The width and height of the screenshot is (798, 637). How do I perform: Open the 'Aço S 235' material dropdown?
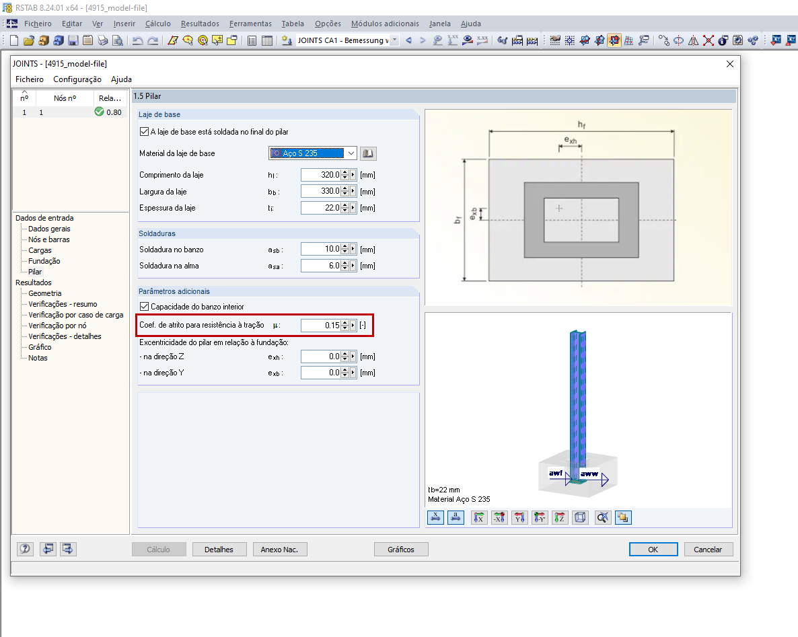point(351,153)
